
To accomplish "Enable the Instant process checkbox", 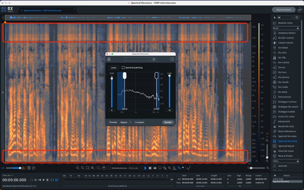I will [110, 168].
